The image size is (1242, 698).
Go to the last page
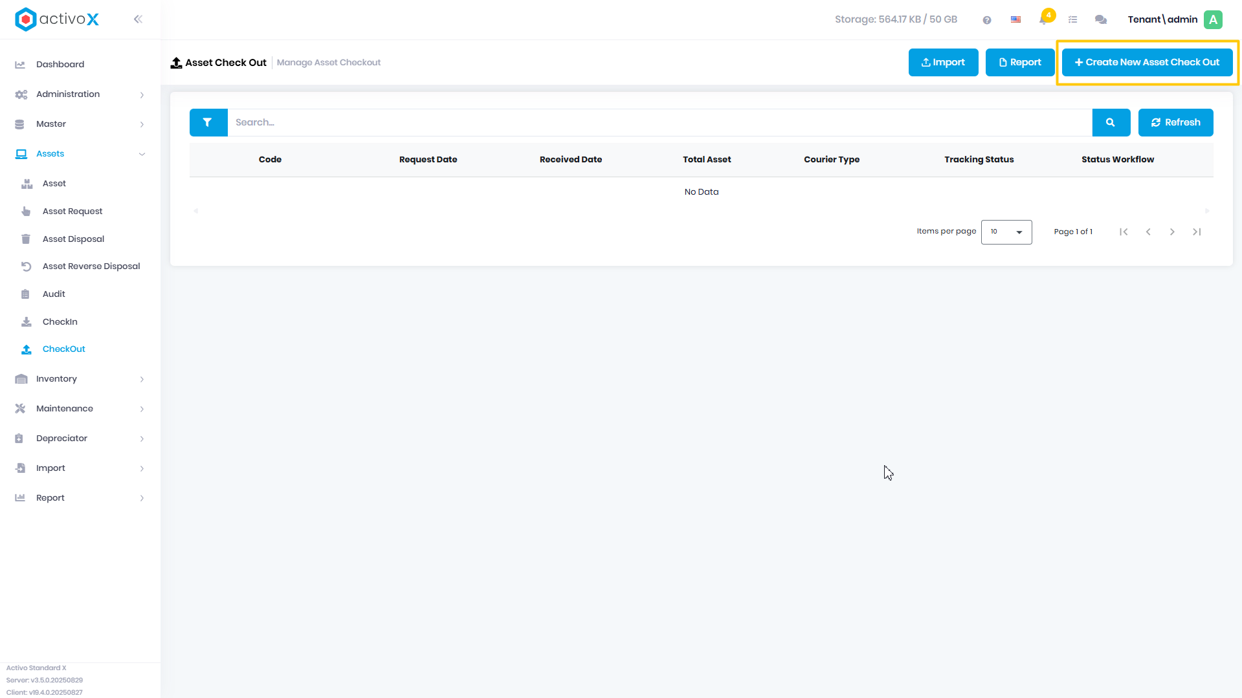[x=1197, y=232]
